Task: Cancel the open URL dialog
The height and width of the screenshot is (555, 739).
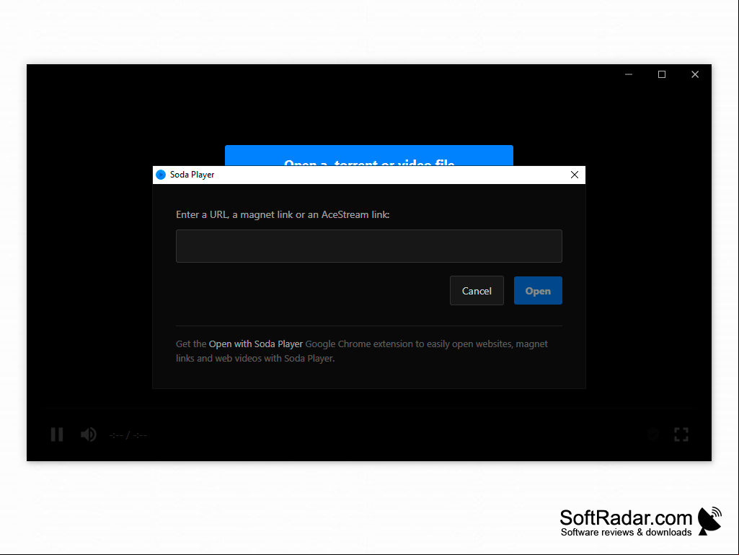Action: [x=477, y=291]
